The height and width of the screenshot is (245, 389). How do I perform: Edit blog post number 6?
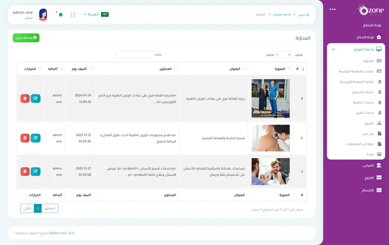pos(36,138)
